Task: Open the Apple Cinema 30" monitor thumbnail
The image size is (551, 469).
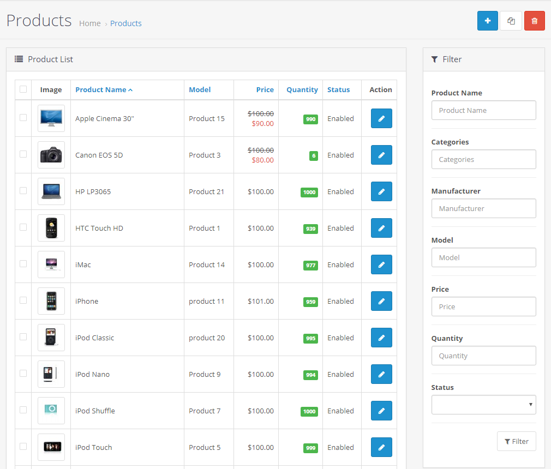Action: click(x=51, y=118)
